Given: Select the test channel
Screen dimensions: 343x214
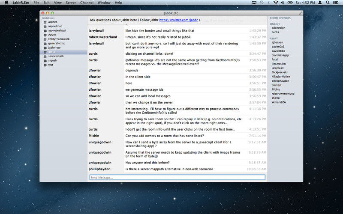Looking at the screenshot, I should click(x=51, y=65).
